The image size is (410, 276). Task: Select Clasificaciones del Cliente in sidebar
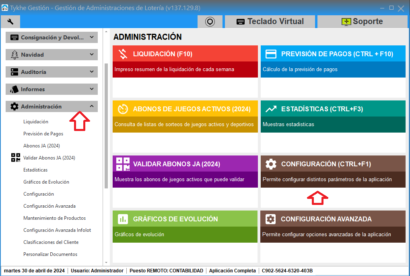click(x=51, y=242)
